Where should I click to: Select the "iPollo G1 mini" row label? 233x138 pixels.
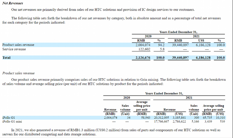pos(12,121)
